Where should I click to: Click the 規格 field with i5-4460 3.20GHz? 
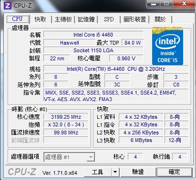(116, 69)
